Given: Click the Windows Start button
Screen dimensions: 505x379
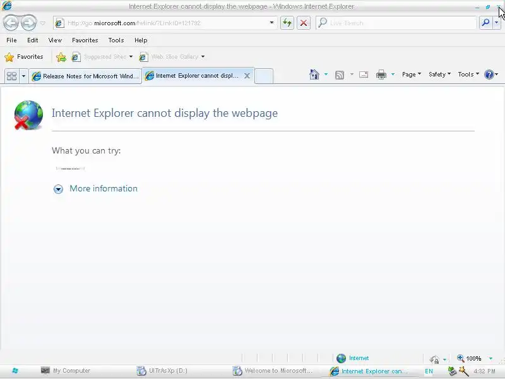Looking at the screenshot, I should tap(15, 371).
